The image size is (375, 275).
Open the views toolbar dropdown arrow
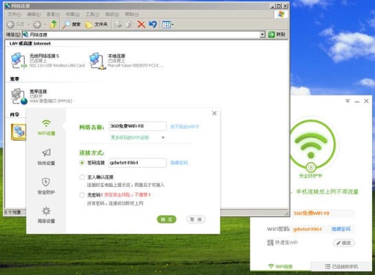(x=173, y=24)
